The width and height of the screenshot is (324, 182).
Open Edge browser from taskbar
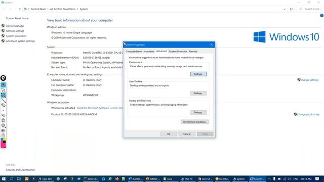[x=110, y=178]
